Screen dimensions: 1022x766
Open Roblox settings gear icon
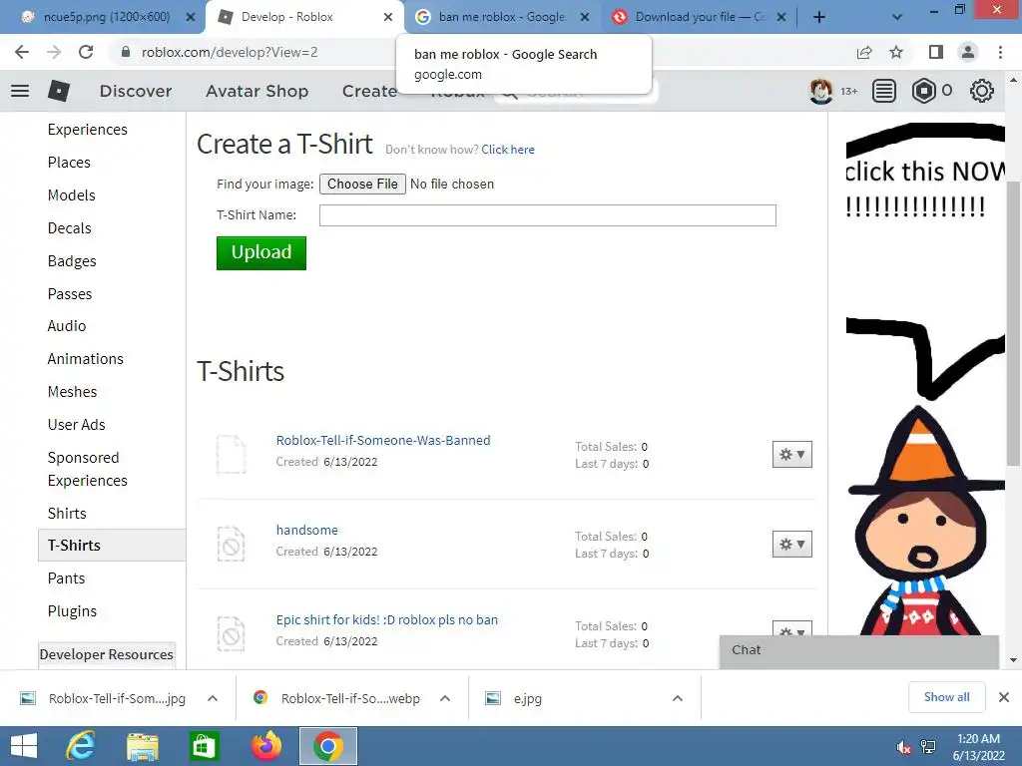pos(982,91)
